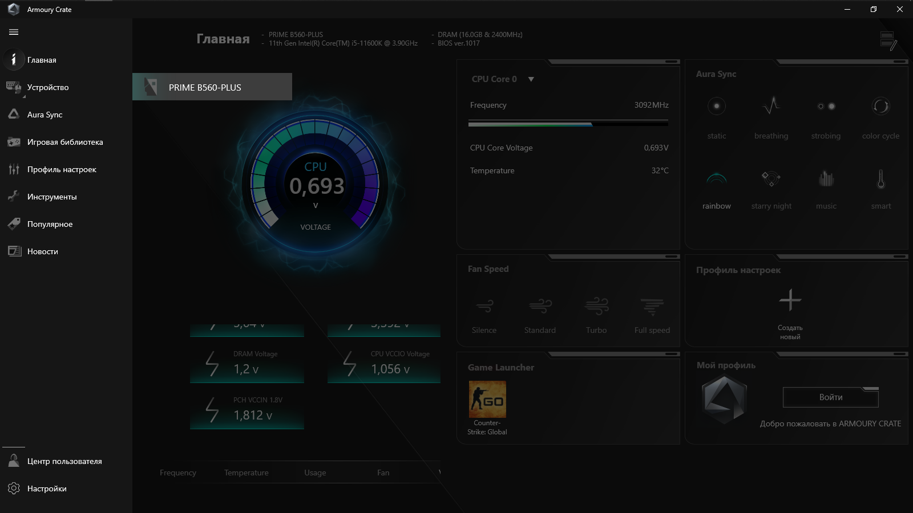Set fan speed to Standard
This screenshot has height=513, width=913.
[540, 315]
